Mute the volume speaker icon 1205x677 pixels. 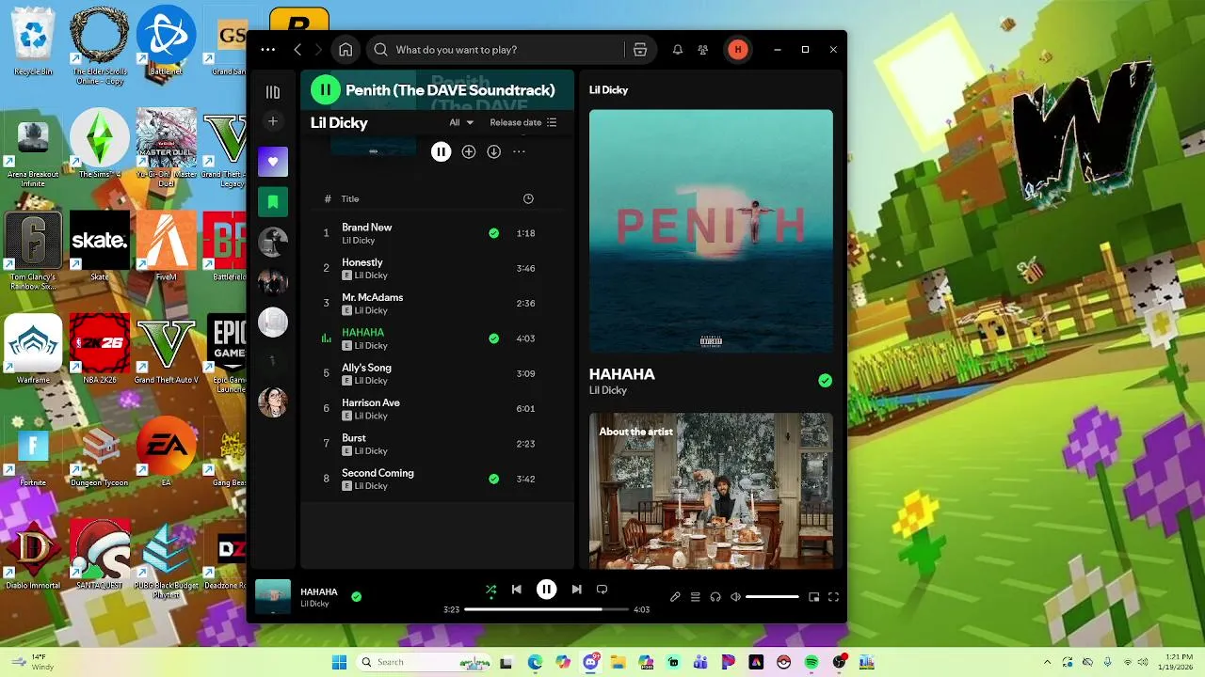tap(735, 597)
